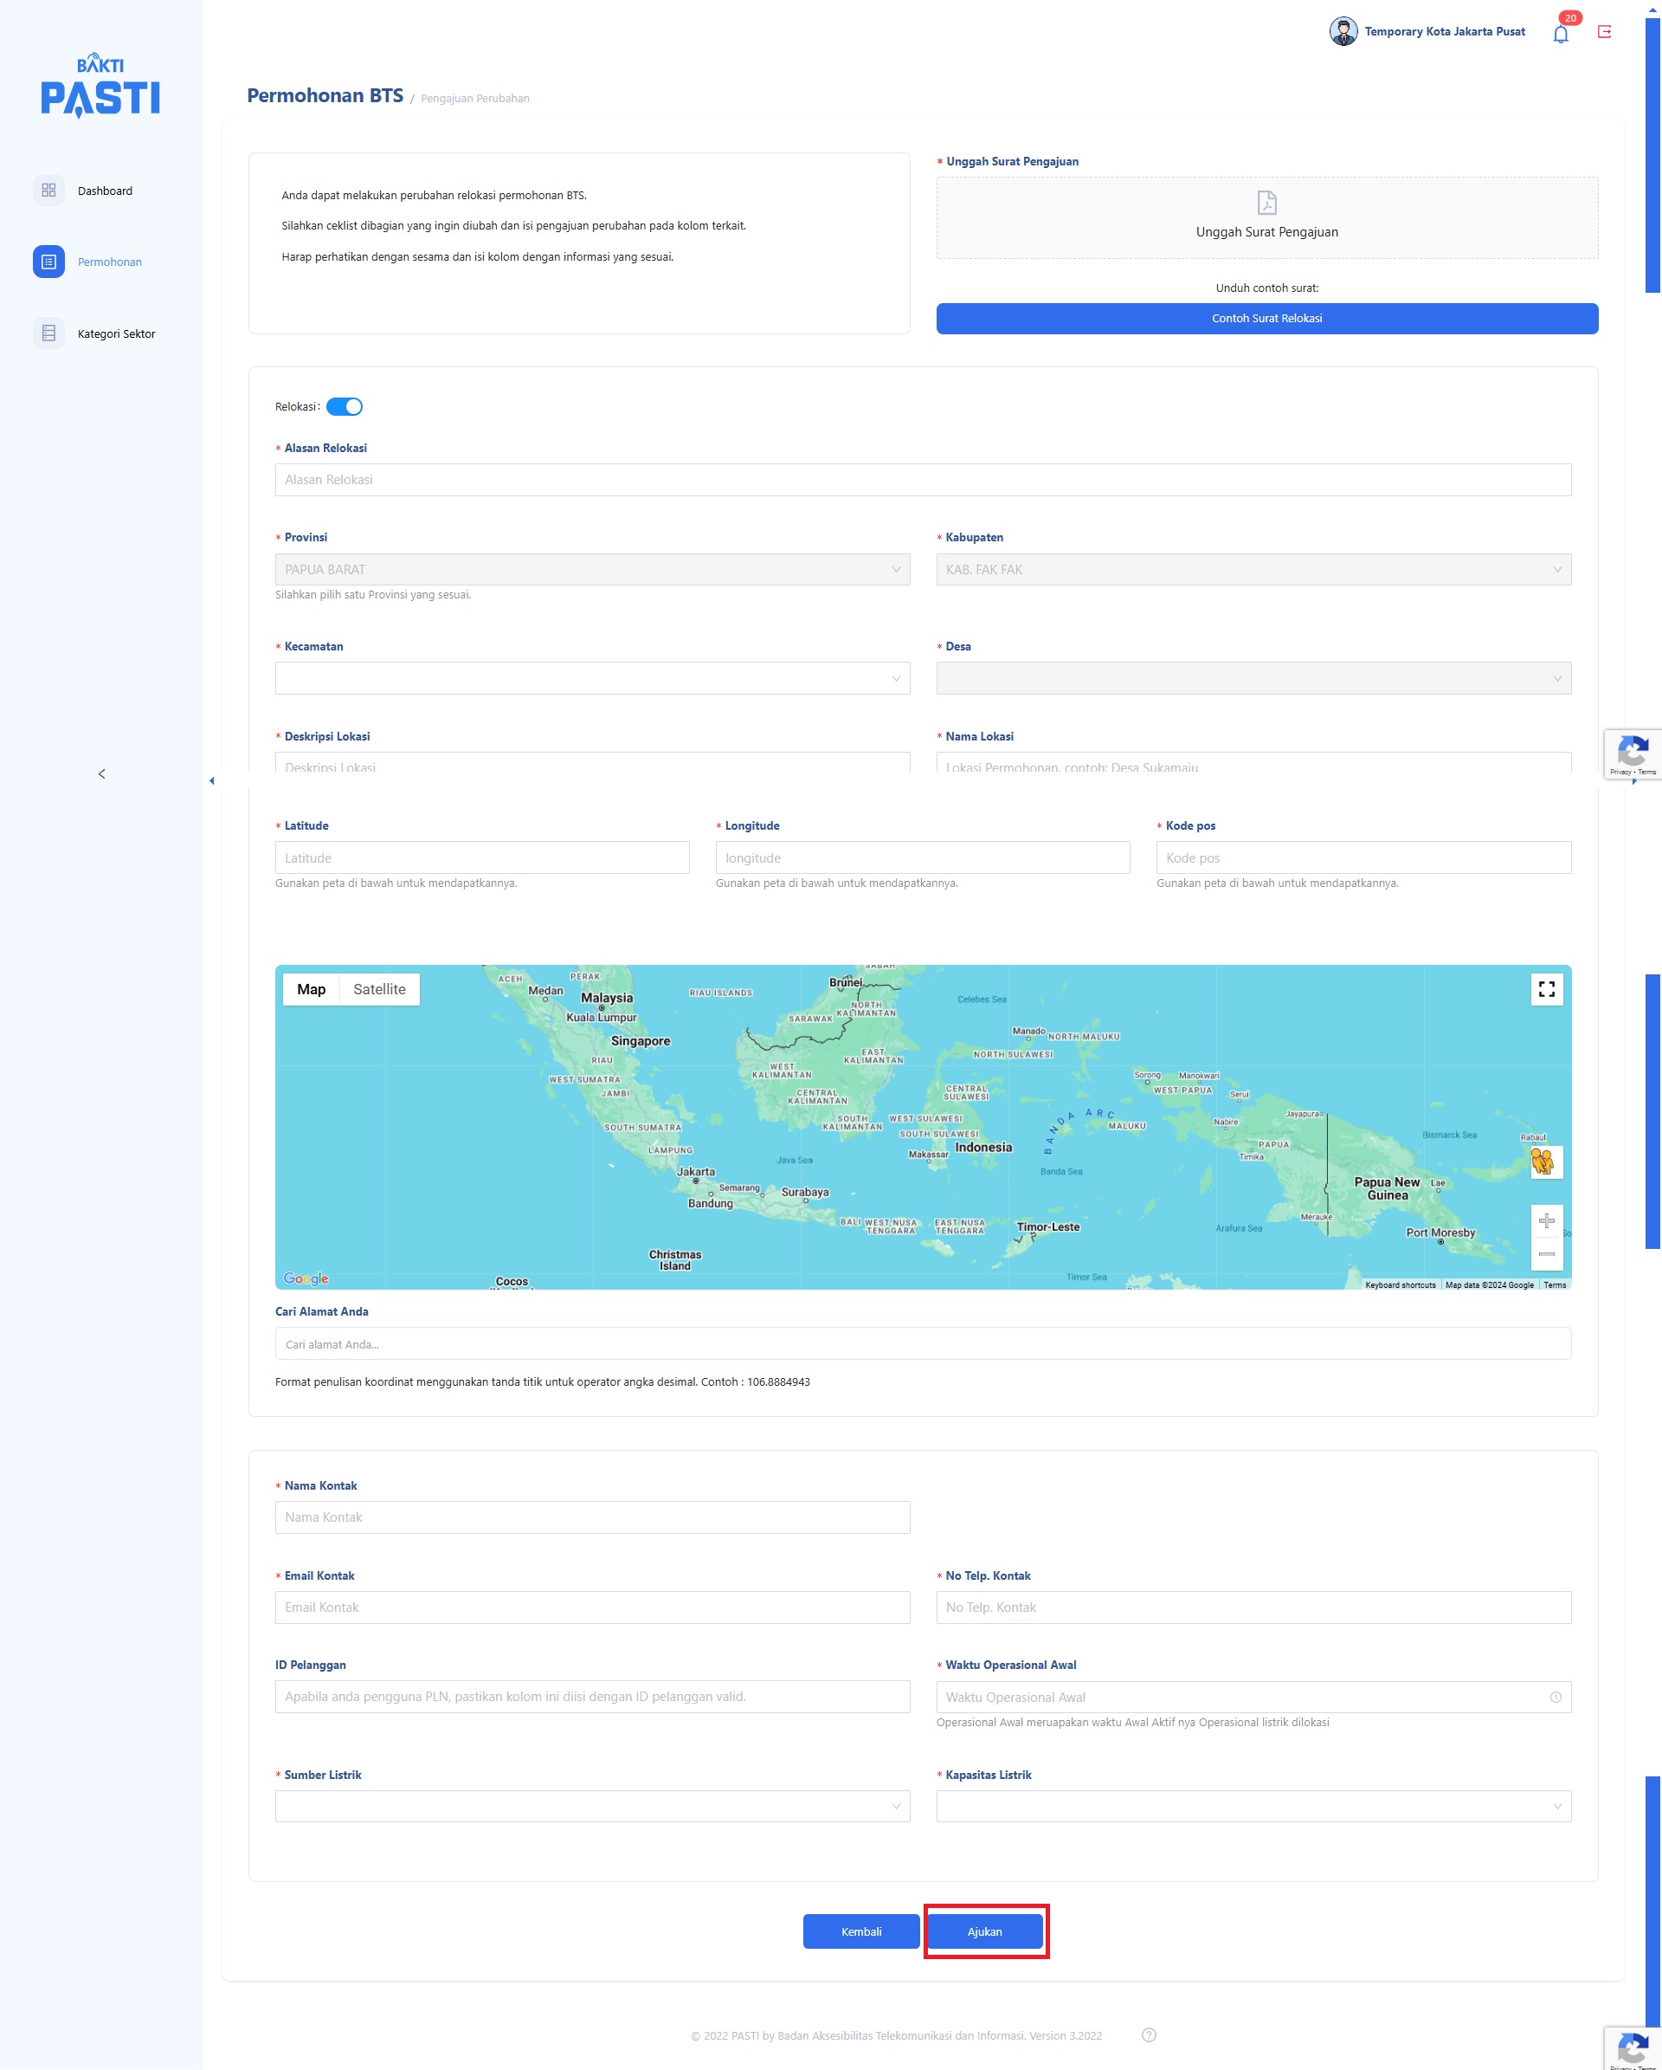This screenshot has width=1662, height=2070.
Task: Switch map to Satellite view
Action: click(379, 989)
